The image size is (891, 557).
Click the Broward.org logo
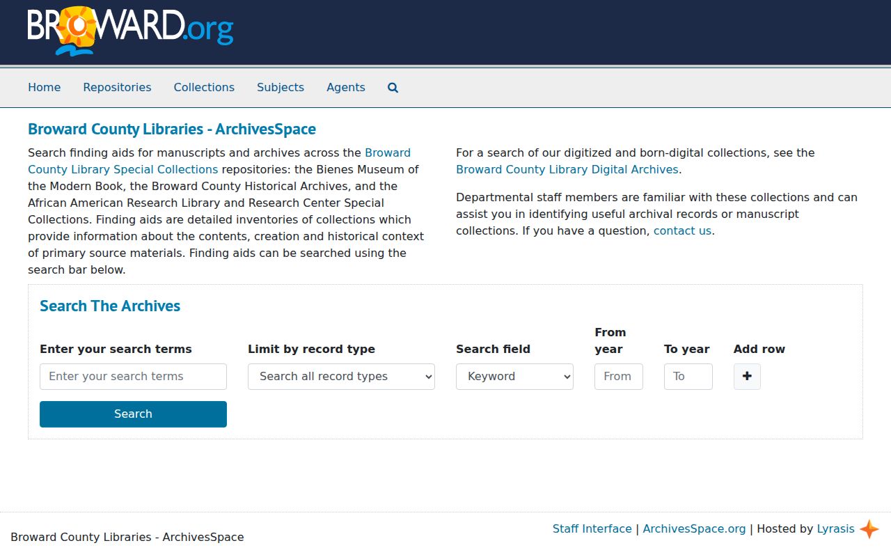point(131,31)
